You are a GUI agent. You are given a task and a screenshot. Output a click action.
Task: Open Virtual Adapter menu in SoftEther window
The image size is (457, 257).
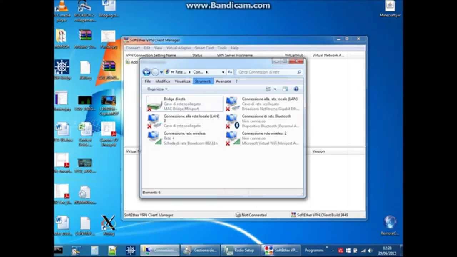[179, 48]
